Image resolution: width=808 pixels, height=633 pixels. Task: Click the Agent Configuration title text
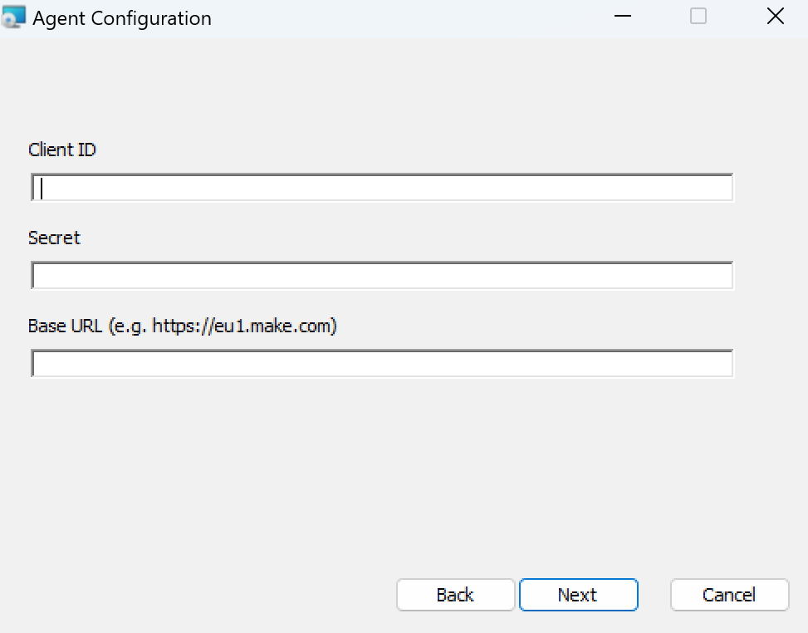click(x=122, y=18)
